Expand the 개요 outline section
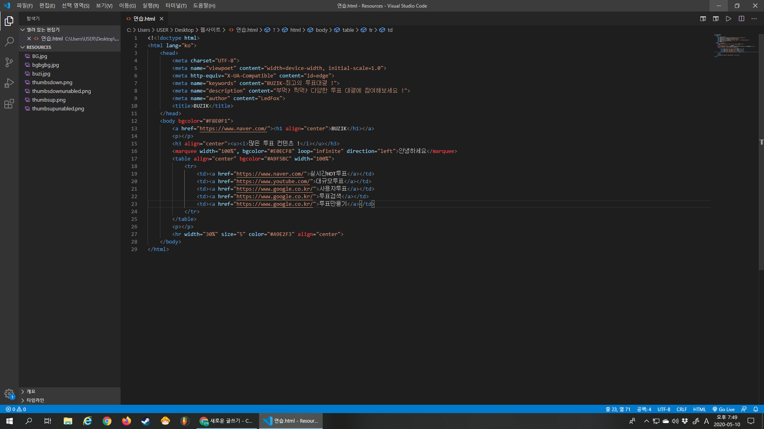Screen dimensions: 764x429 tap(31, 392)
